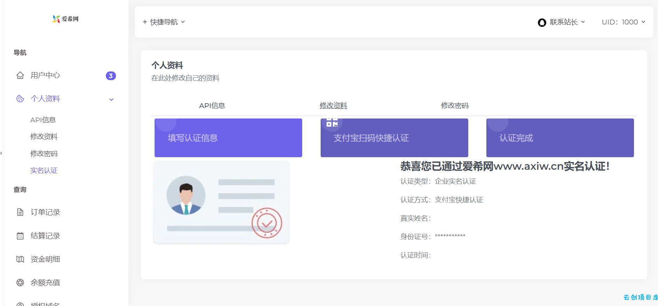Screen dimensions: 658x306
Task: Click the 个人资料 cookie icon
Action: (x=20, y=99)
